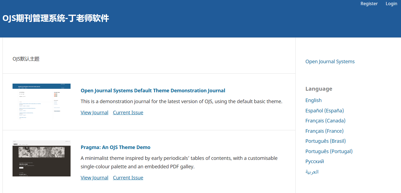Open the Pragma: An OJS Theme Demo title
This screenshot has height=193, width=401.
[x=116, y=147]
